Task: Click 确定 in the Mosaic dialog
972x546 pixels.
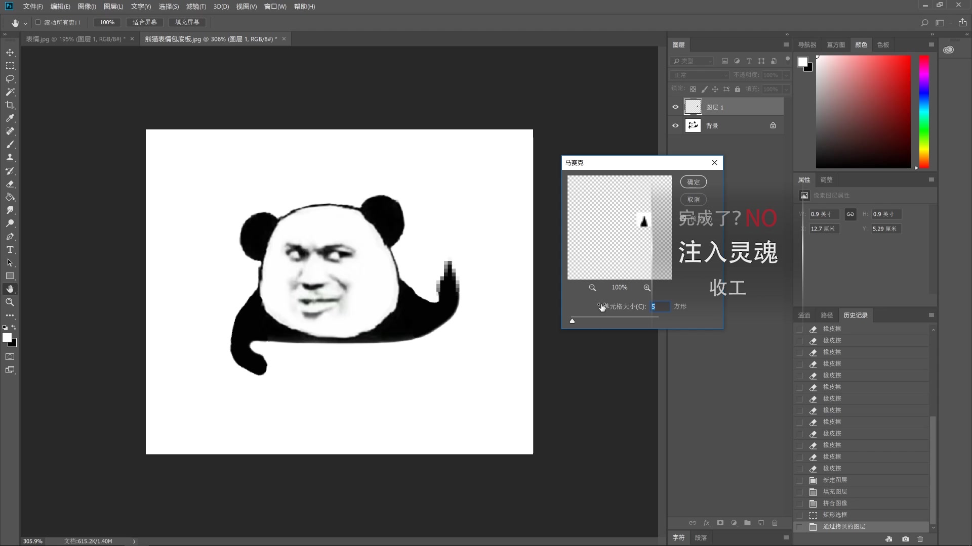Action: click(x=693, y=182)
